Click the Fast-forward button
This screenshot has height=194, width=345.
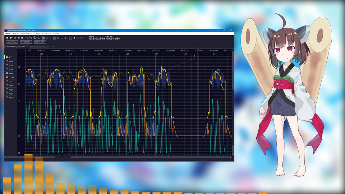click(22, 38)
